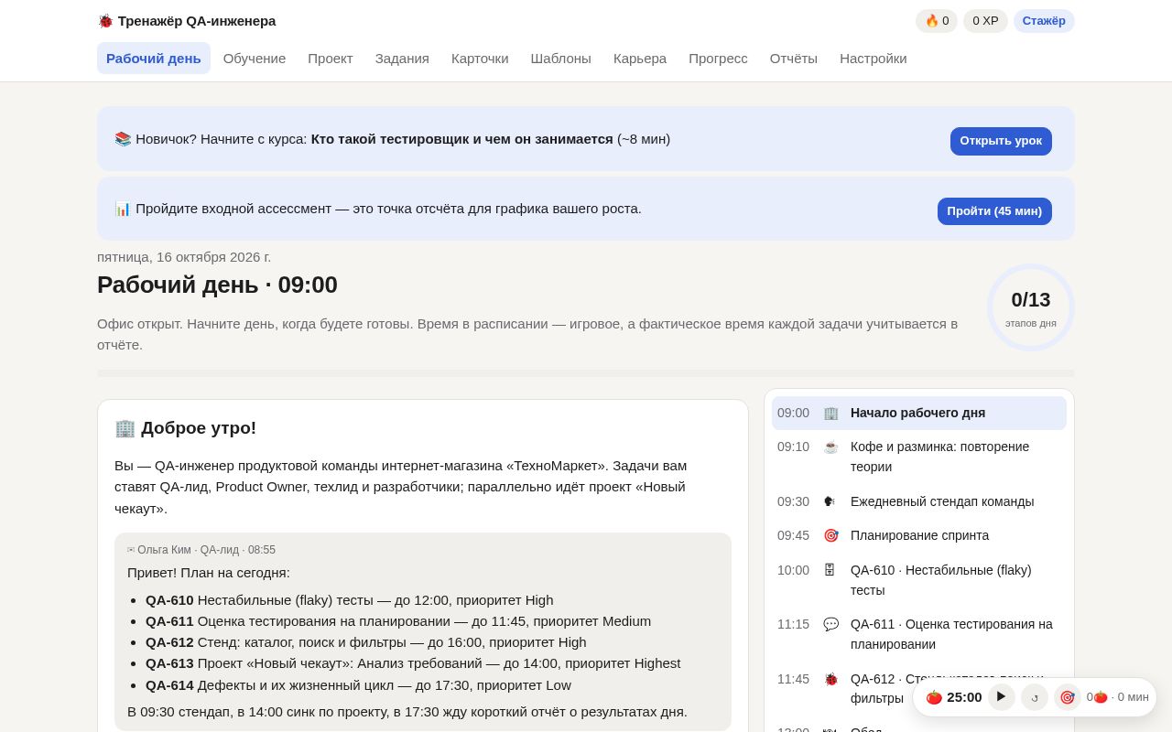Screen dimensions: 1172x732
Task: Click the 0/13 day stages progress ring
Action: pos(1031,307)
